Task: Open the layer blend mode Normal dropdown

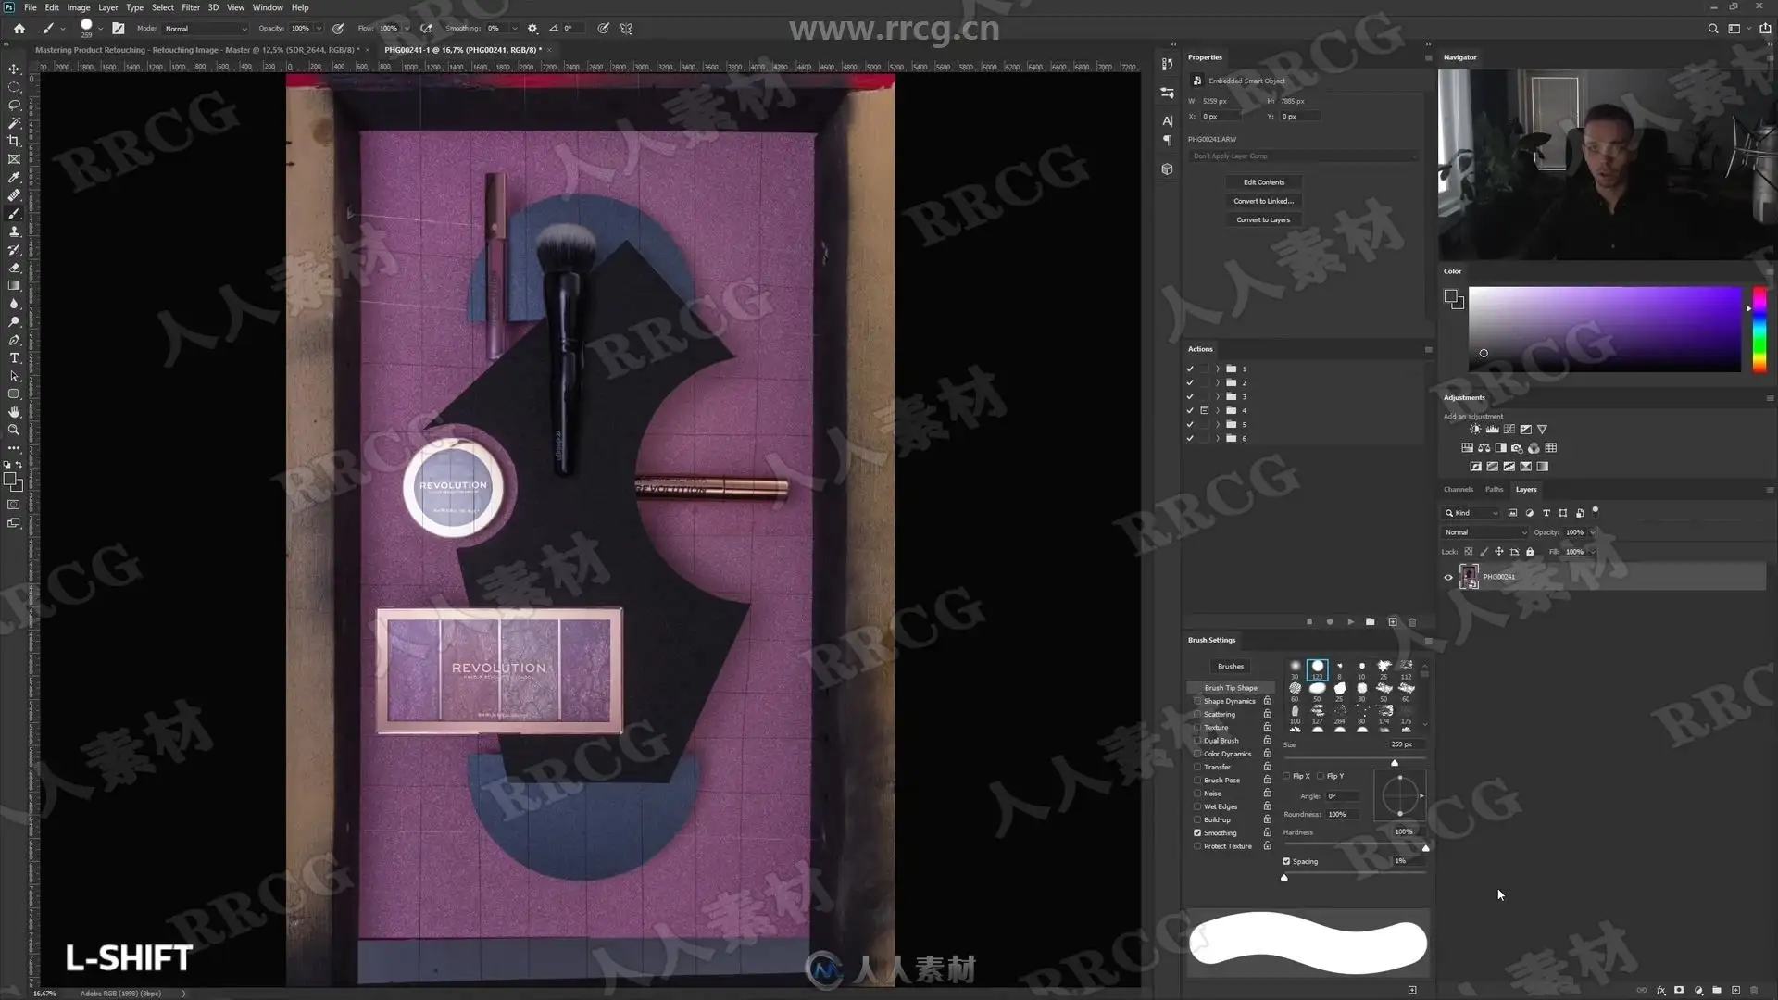Action: tap(1484, 532)
